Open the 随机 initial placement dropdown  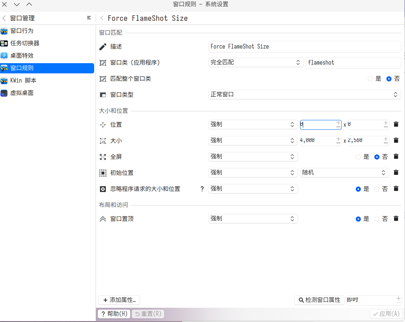tap(344, 173)
